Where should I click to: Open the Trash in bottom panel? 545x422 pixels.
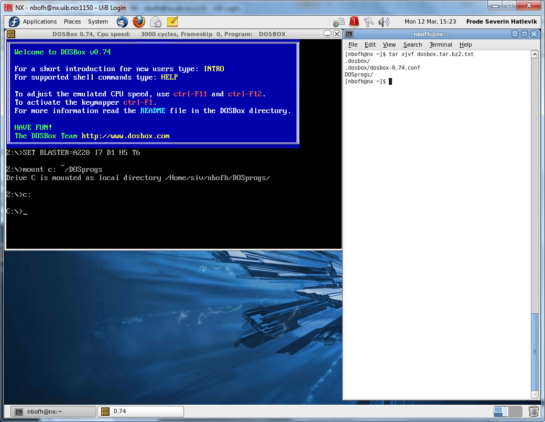[x=533, y=411]
